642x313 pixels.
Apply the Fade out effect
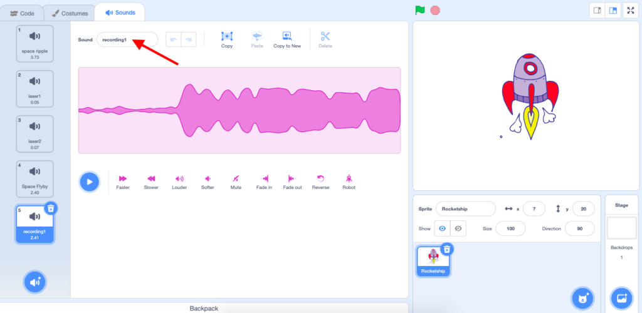coord(292,182)
